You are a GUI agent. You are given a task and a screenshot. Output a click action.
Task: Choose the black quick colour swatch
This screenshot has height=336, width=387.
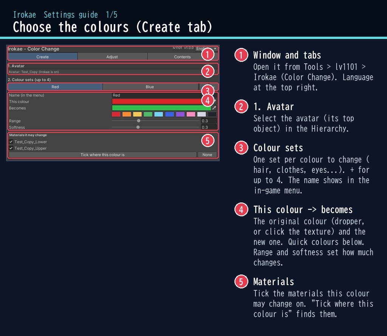212,114
